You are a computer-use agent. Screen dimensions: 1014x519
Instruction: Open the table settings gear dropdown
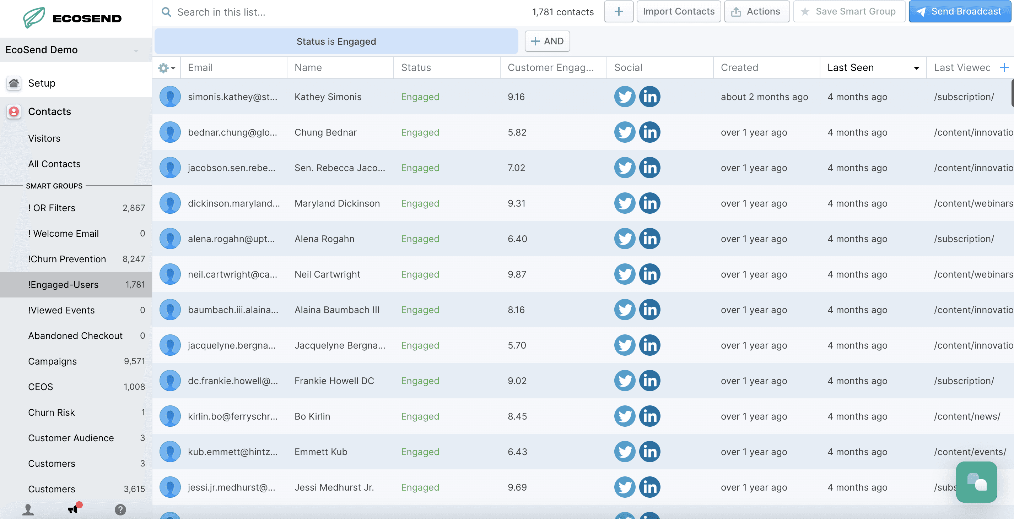pyautogui.click(x=166, y=68)
